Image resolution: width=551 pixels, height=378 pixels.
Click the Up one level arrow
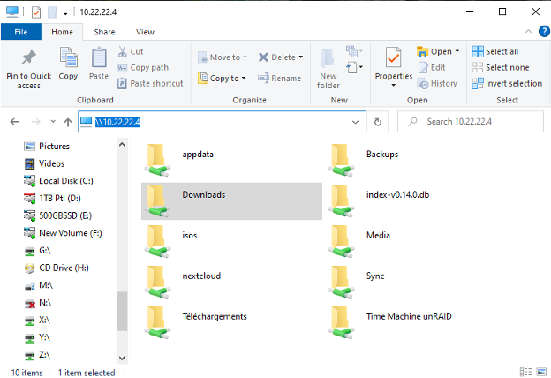coord(68,122)
